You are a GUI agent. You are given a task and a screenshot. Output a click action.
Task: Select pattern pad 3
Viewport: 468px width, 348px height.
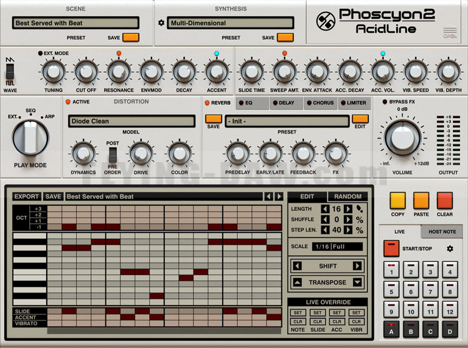pos(431,269)
